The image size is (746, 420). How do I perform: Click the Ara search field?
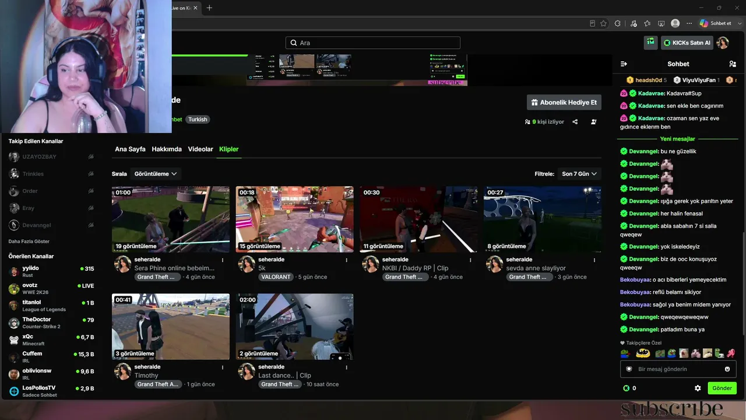[x=373, y=43]
